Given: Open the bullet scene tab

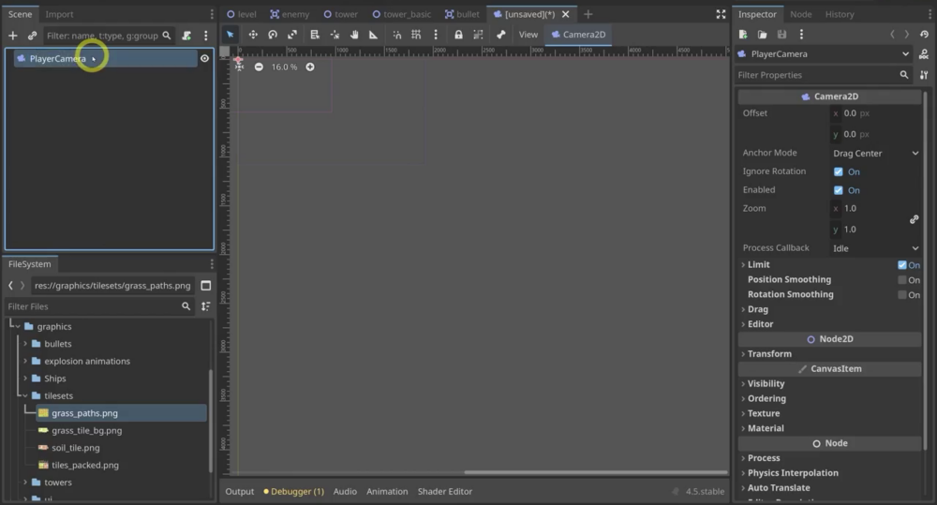Looking at the screenshot, I should tap(462, 14).
